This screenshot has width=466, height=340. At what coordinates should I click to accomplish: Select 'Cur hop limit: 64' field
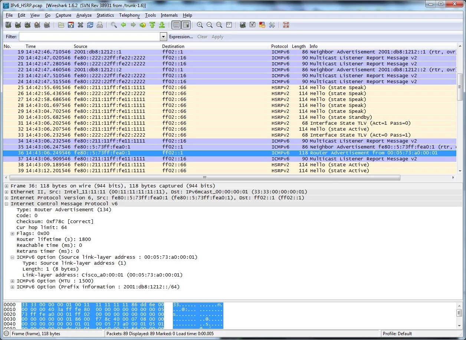click(x=42, y=228)
